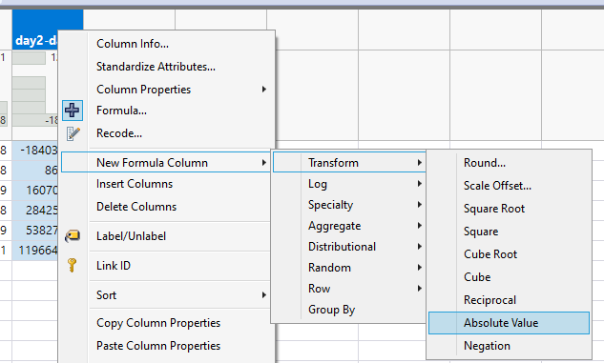Choose Standardize Attributes option
Viewport: 604px width, 363px height.
point(156,67)
